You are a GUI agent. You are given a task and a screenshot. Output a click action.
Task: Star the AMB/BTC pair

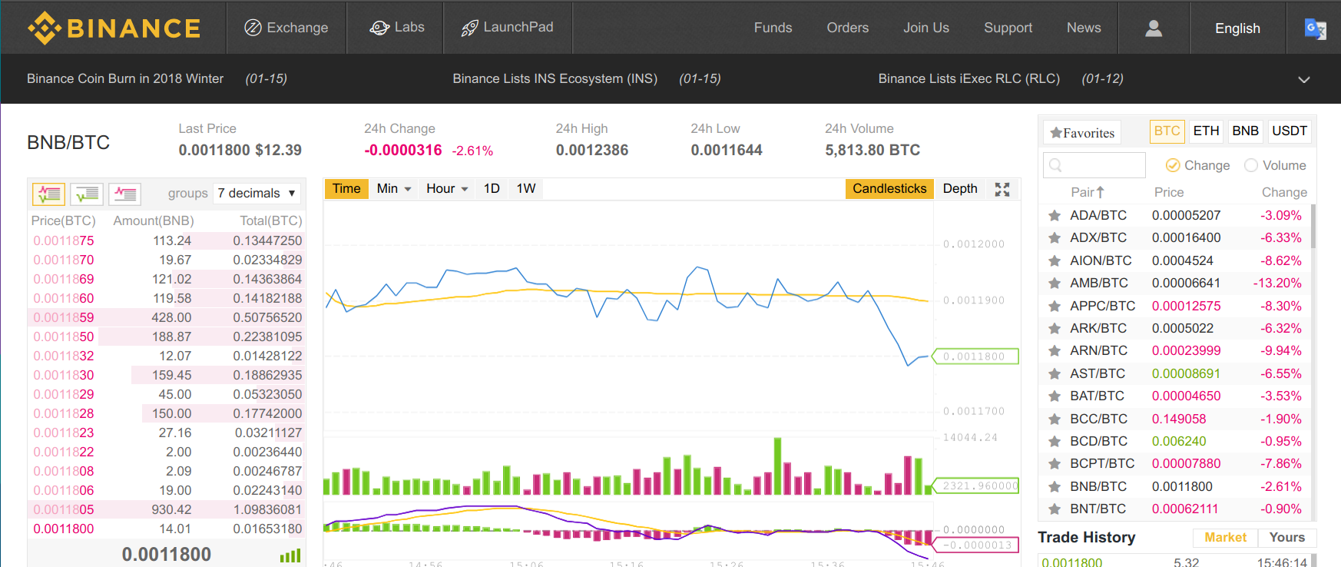pos(1055,283)
